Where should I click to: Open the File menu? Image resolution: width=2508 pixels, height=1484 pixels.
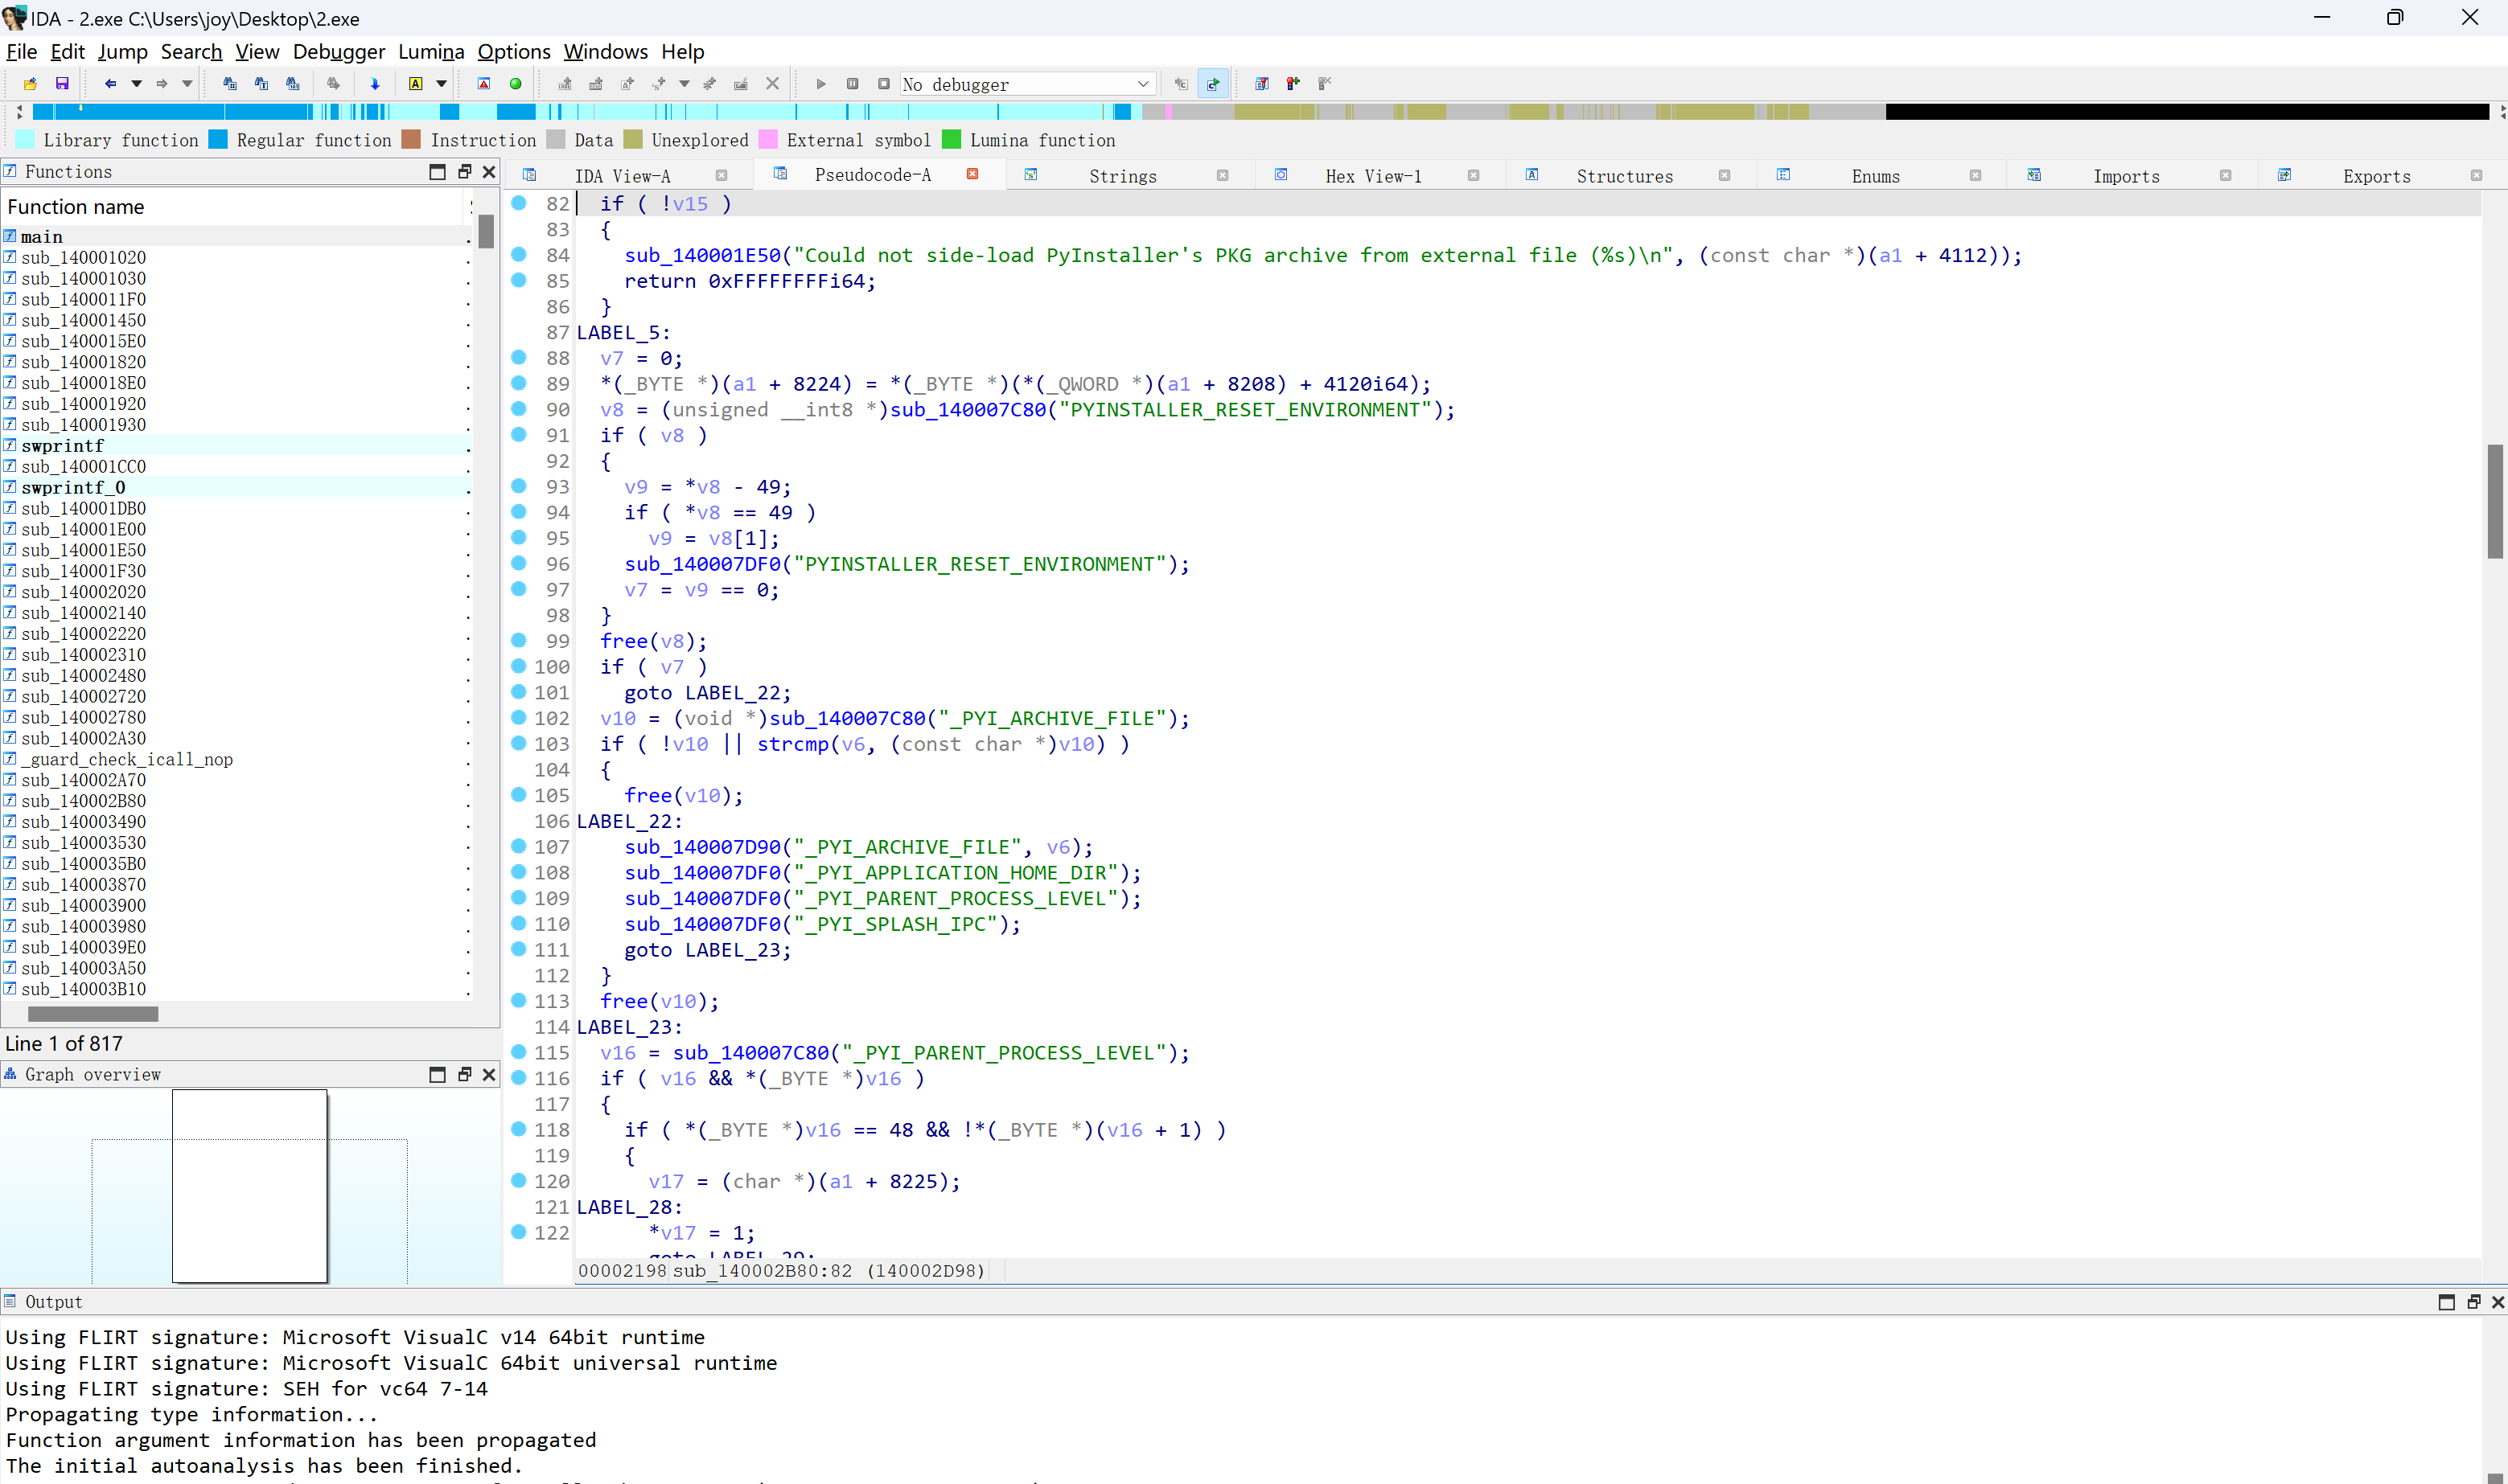pyautogui.click(x=21, y=52)
